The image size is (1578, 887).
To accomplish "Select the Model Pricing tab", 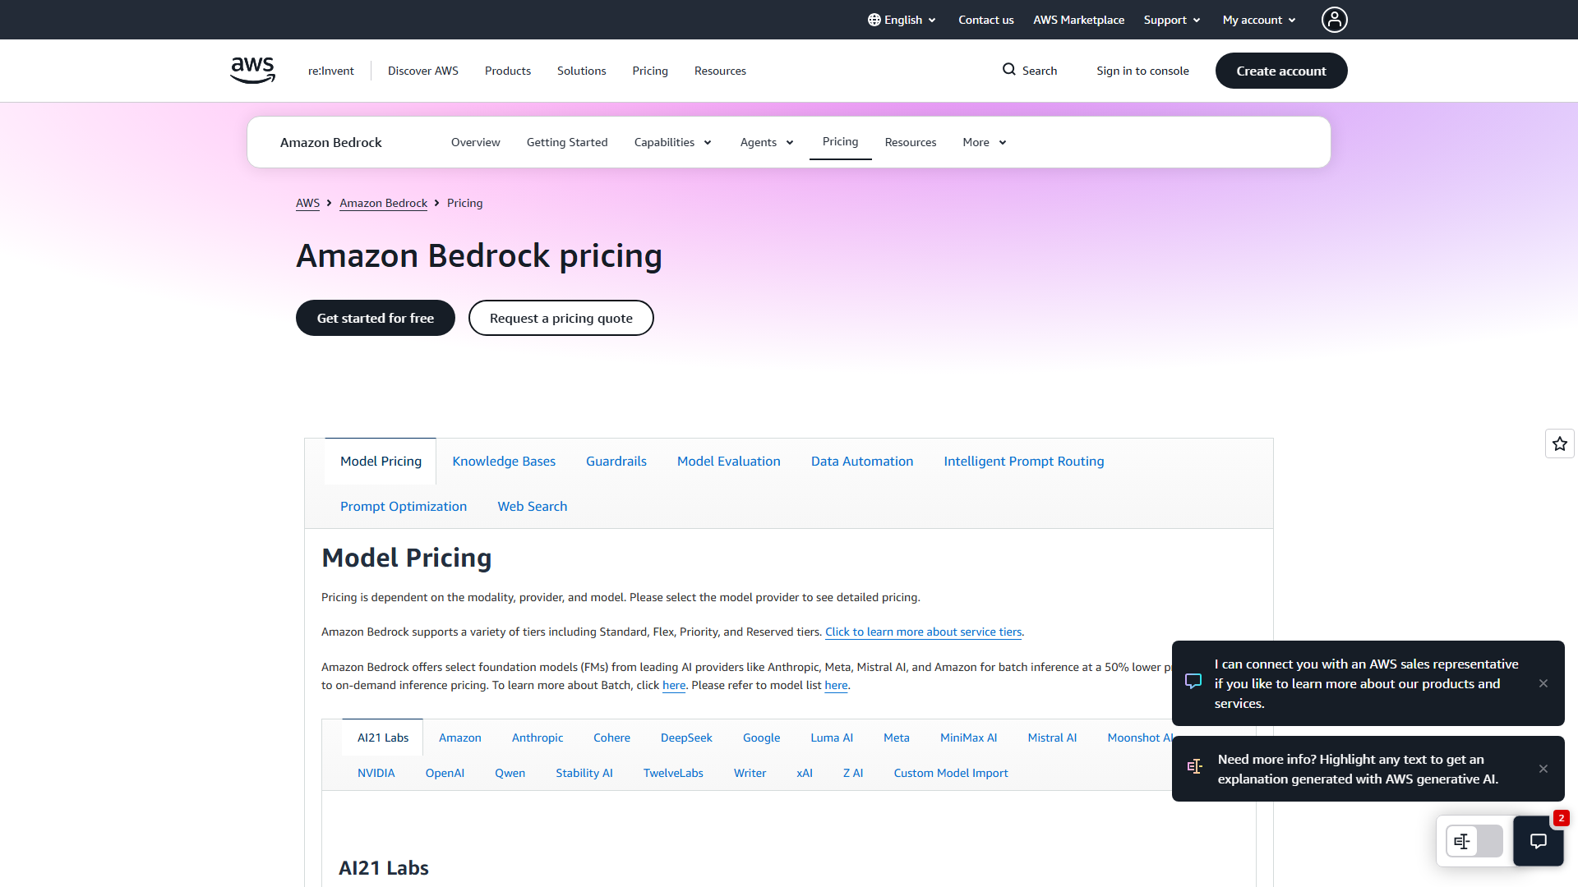I will pyautogui.click(x=381, y=461).
